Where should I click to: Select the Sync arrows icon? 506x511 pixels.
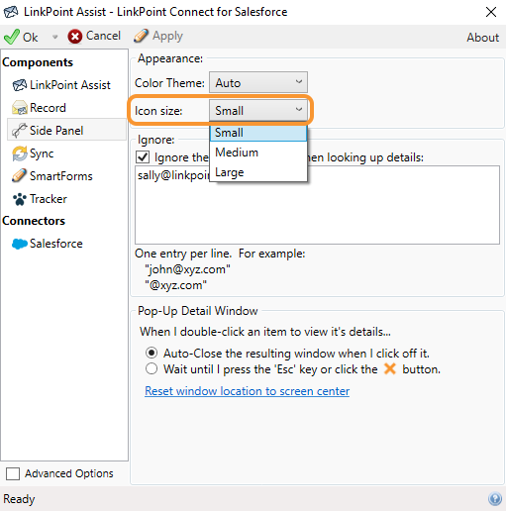tap(20, 153)
